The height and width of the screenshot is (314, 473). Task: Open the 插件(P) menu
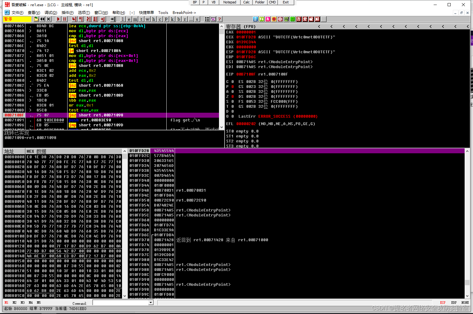point(68,13)
